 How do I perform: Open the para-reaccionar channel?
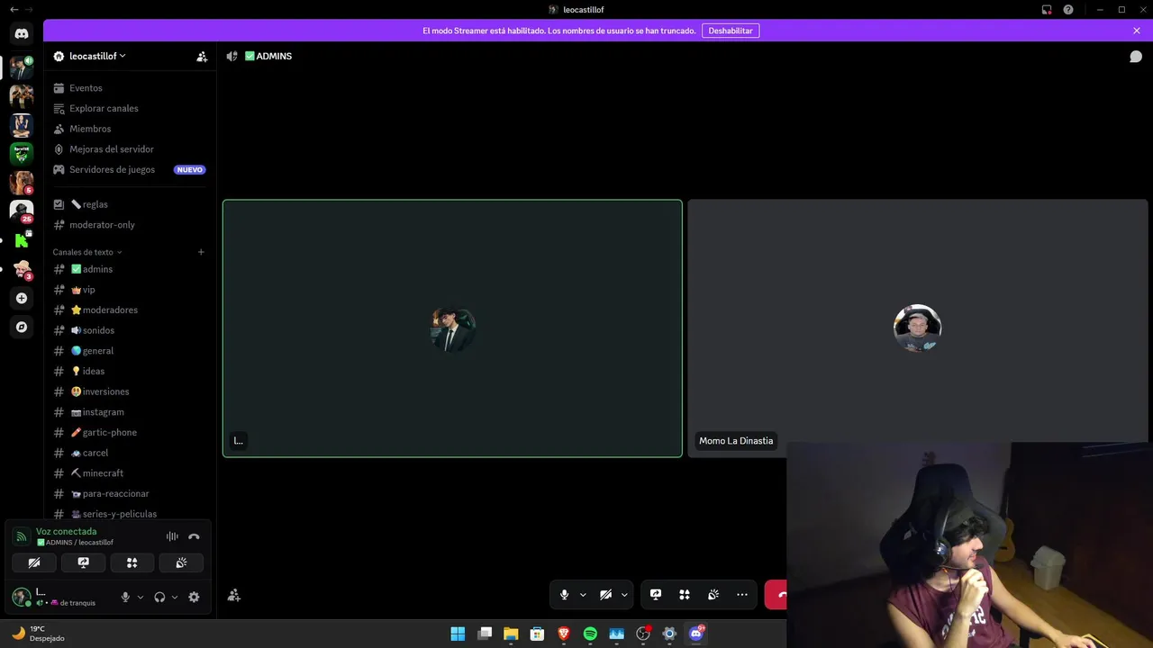[x=130, y=494]
